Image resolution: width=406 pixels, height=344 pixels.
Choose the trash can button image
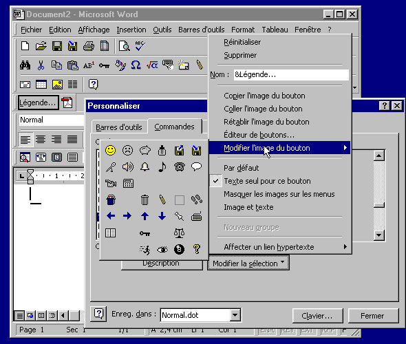[x=145, y=200]
